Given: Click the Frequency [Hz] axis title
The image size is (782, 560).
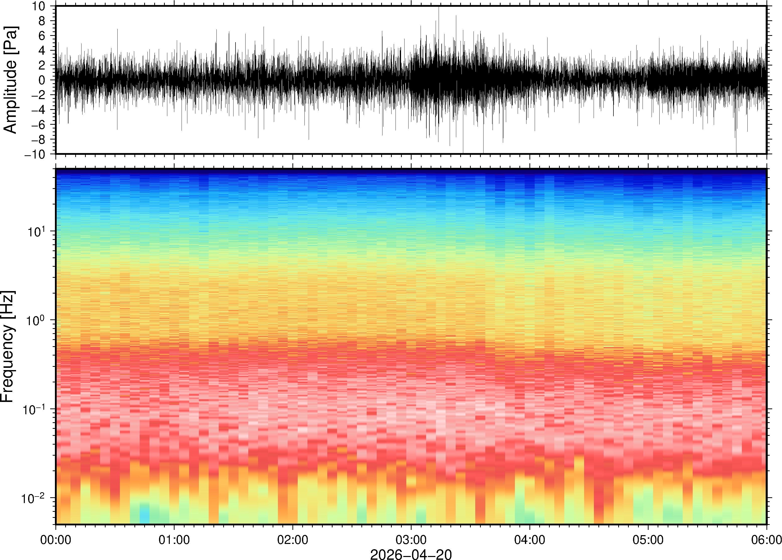Looking at the screenshot, I should click(8, 346).
